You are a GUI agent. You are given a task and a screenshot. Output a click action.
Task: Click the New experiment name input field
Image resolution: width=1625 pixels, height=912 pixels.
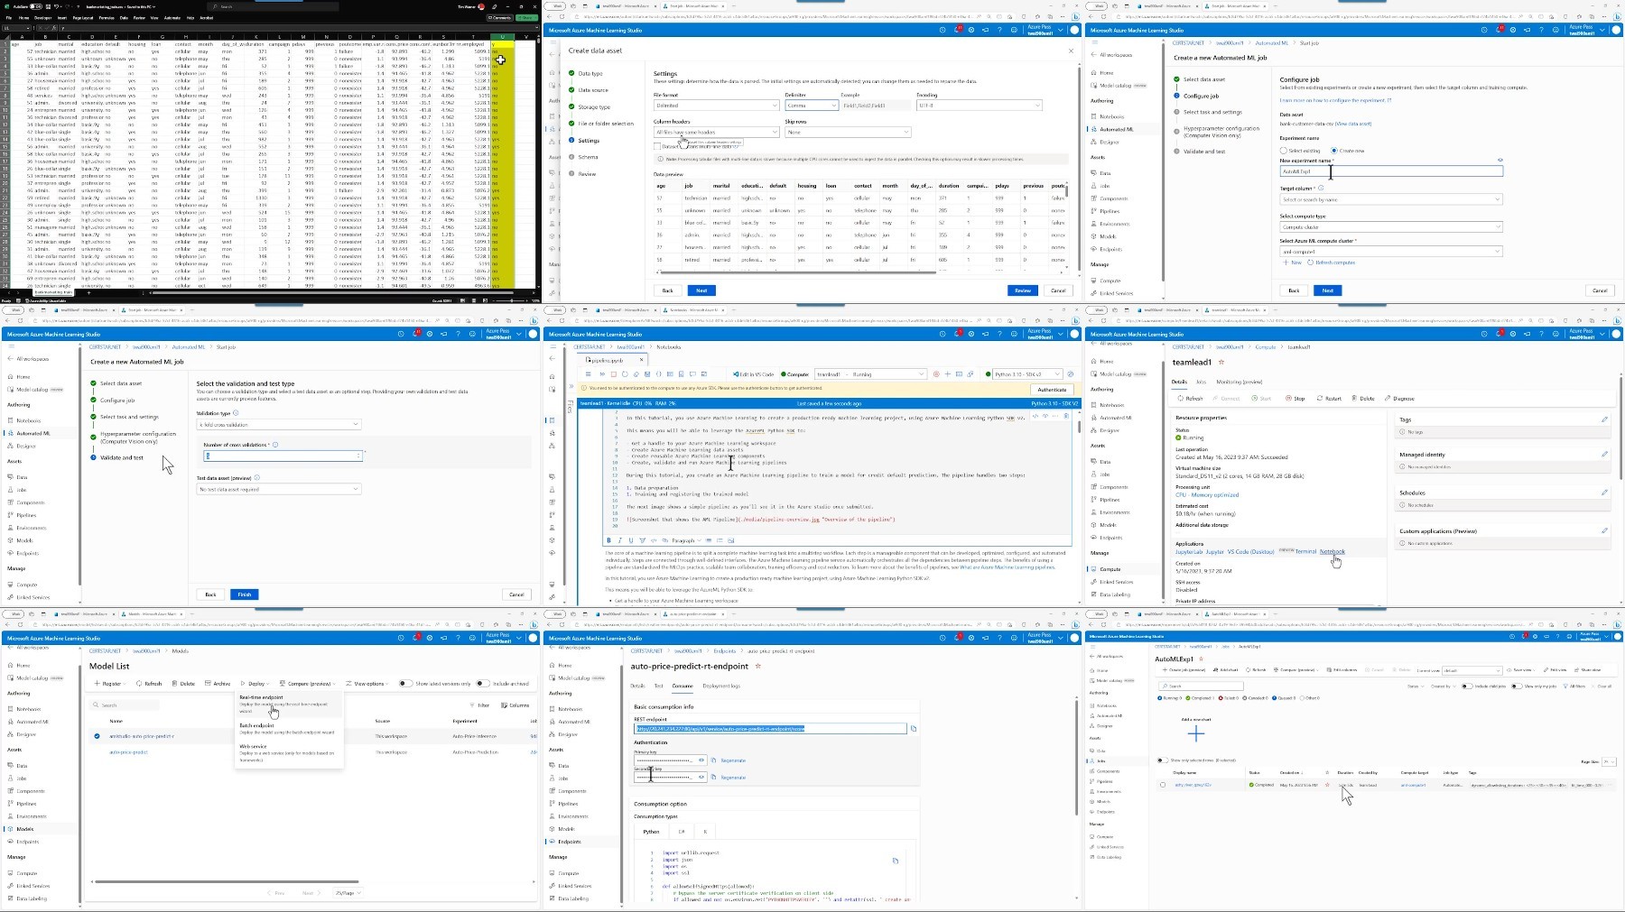(x=1390, y=171)
